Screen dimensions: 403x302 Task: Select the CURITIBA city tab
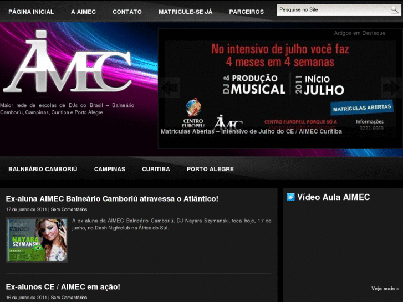click(156, 169)
